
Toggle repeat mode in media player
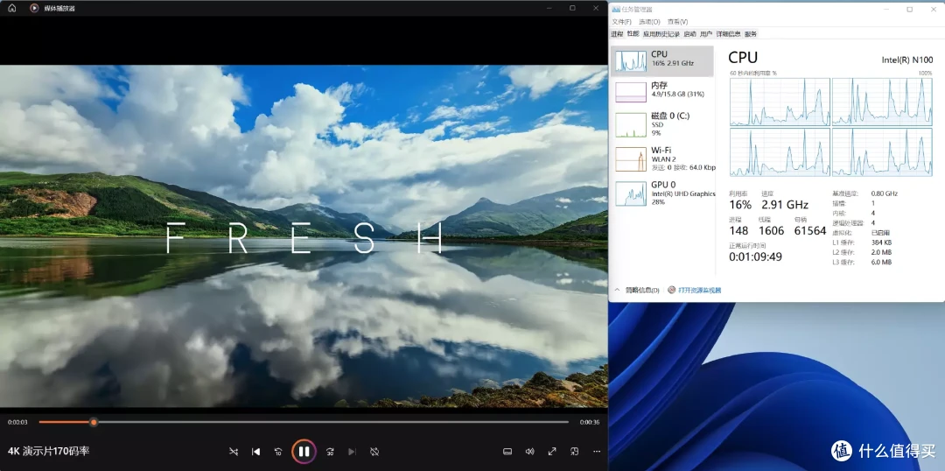click(374, 451)
